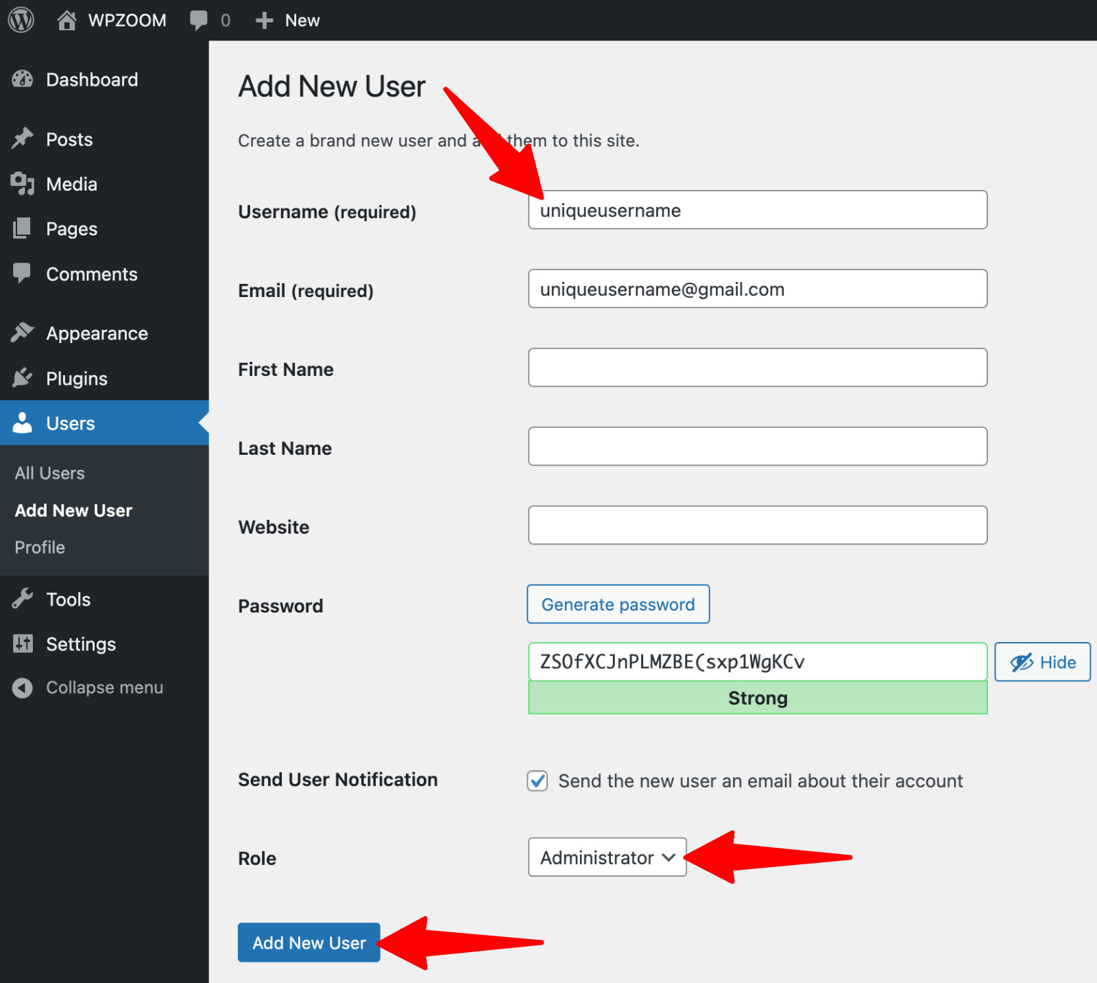This screenshot has width=1097, height=983.
Task: Click New in the admin bar
Action: tap(302, 21)
